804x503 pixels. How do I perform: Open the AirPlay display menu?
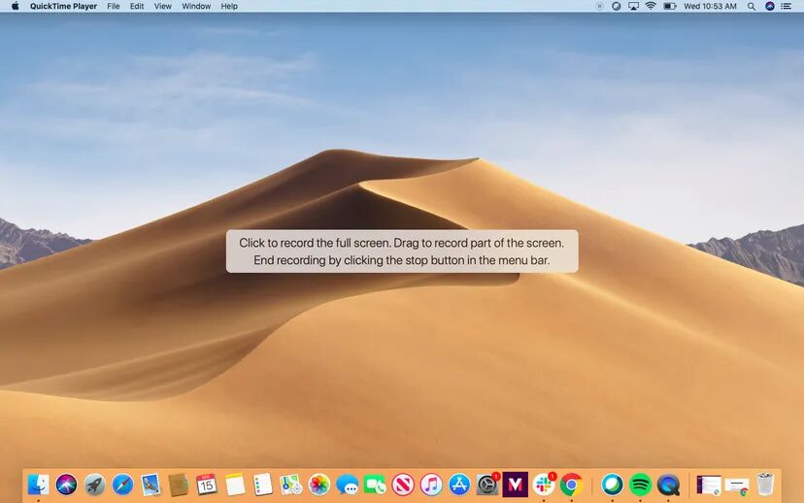point(633,6)
